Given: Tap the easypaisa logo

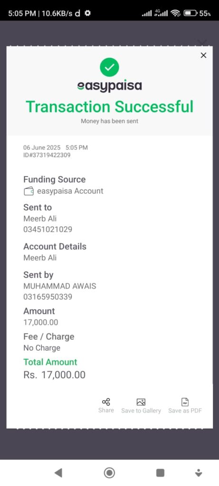Looking at the screenshot, I should 109,86.
